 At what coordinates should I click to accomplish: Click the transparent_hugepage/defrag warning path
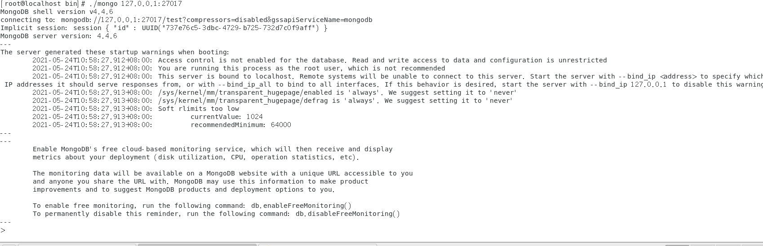tap(243, 101)
